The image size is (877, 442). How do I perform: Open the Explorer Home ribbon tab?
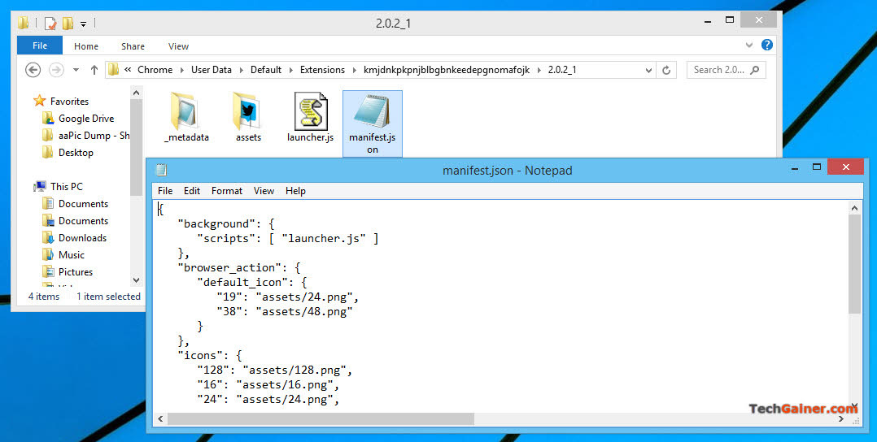(x=86, y=46)
